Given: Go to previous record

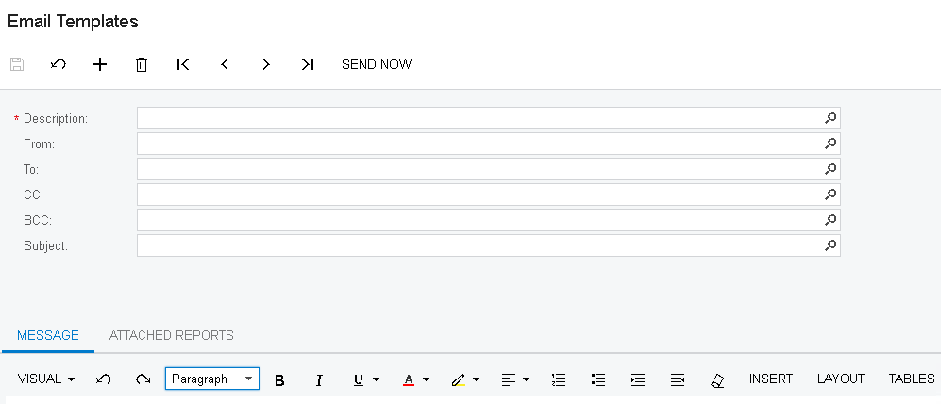Looking at the screenshot, I should [x=225, y=64].
